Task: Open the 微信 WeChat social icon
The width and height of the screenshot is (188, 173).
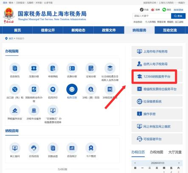Action: [164, 10]
